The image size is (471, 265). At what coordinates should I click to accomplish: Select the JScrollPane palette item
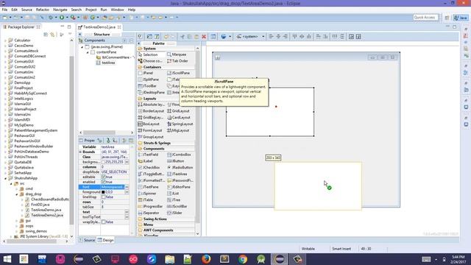point(178,73)
